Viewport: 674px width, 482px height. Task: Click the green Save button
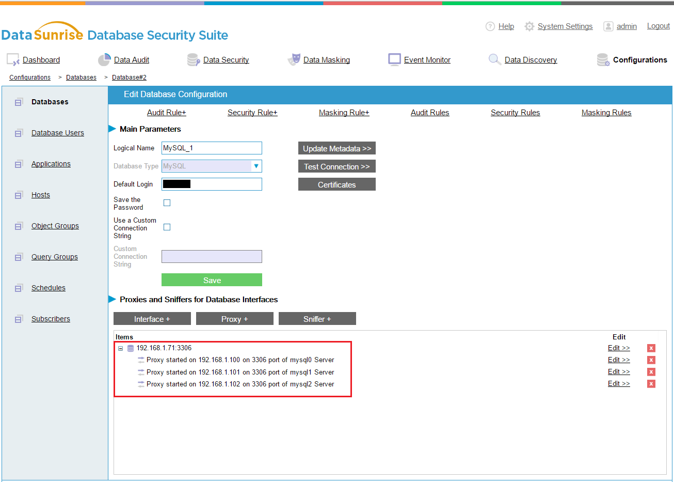coord(212,280)
